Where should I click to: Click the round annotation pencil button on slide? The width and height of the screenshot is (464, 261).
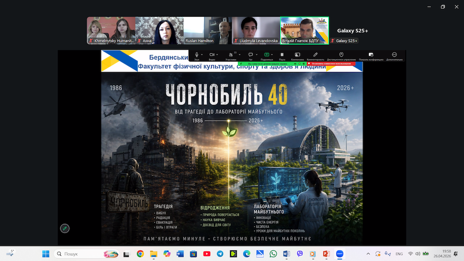click(65, 228)
